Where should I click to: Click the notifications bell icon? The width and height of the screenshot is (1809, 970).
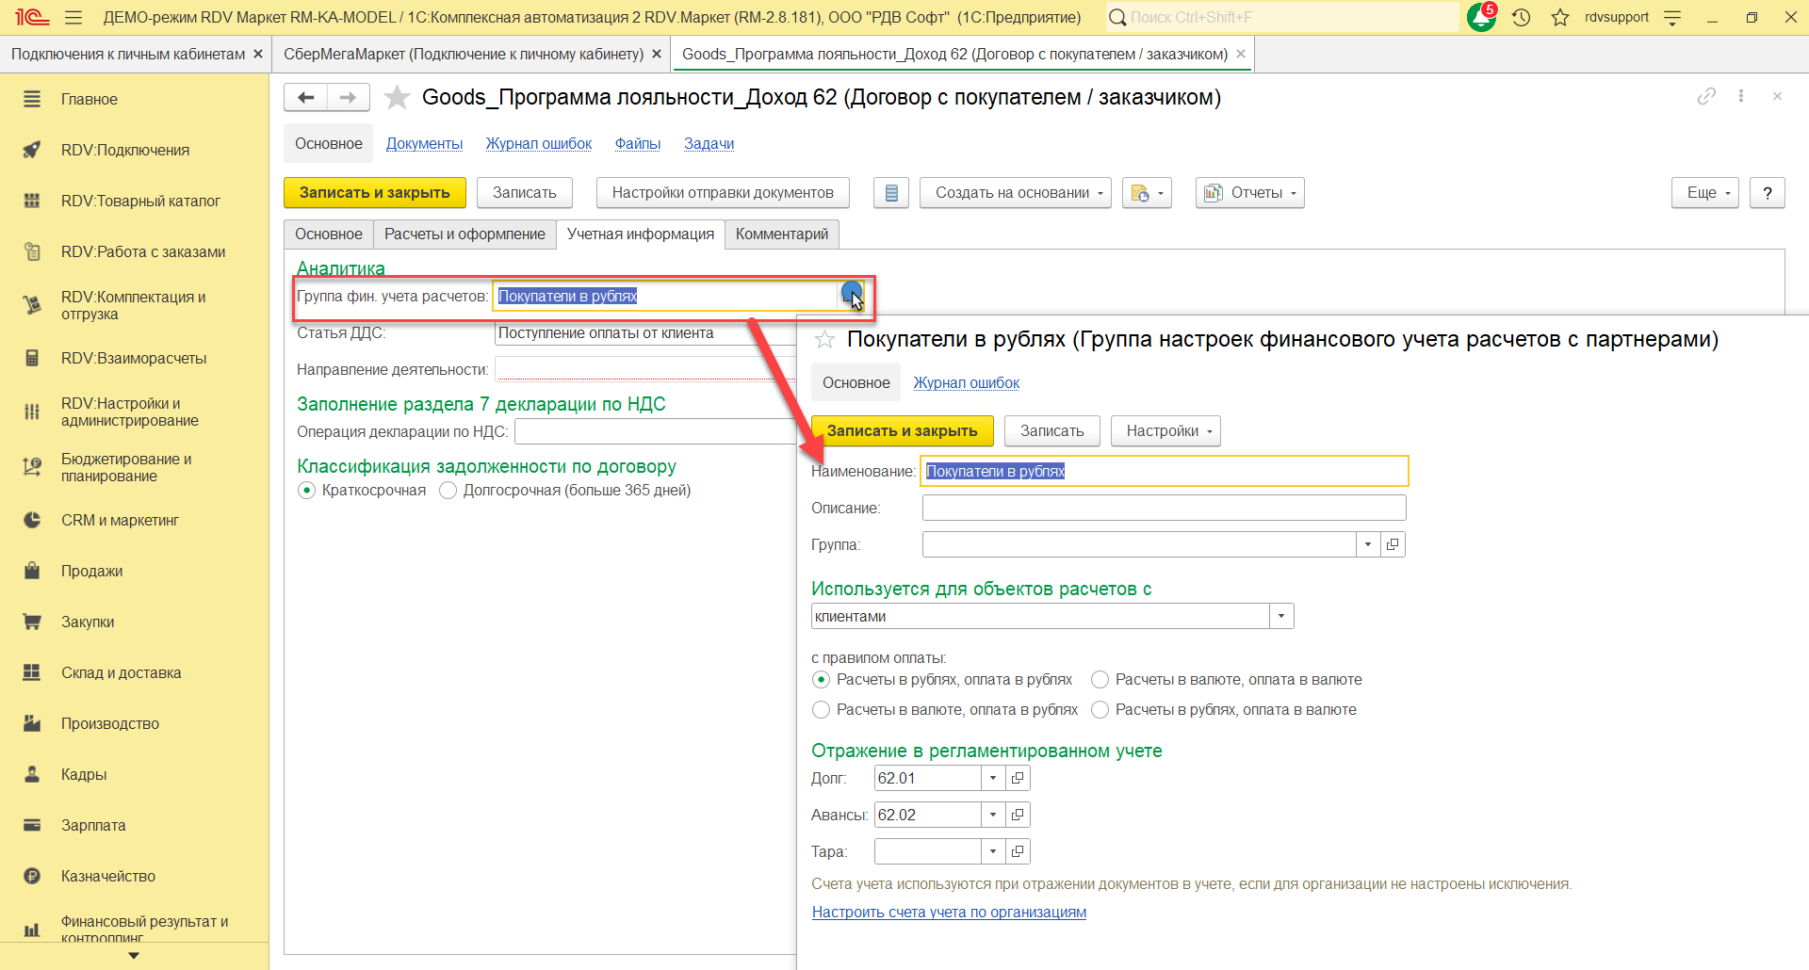pyautogui.click(x=1480, y=17)
